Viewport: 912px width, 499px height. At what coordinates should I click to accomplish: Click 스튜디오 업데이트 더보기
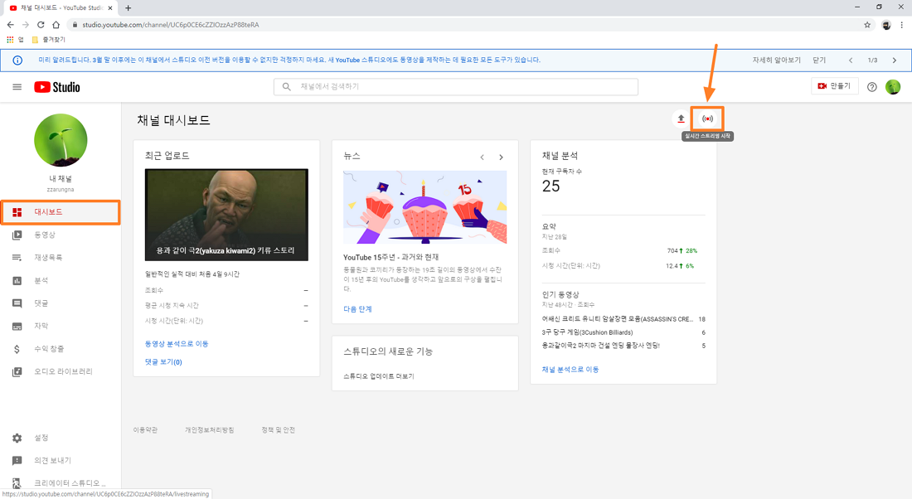point(379,376)
